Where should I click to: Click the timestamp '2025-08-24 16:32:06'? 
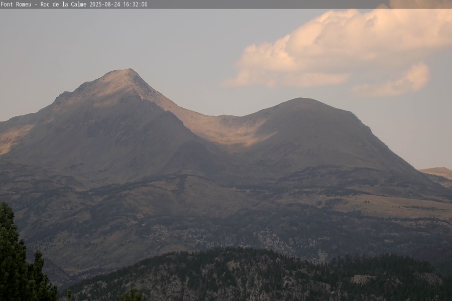pyautogui.click(x=119, y=5)
